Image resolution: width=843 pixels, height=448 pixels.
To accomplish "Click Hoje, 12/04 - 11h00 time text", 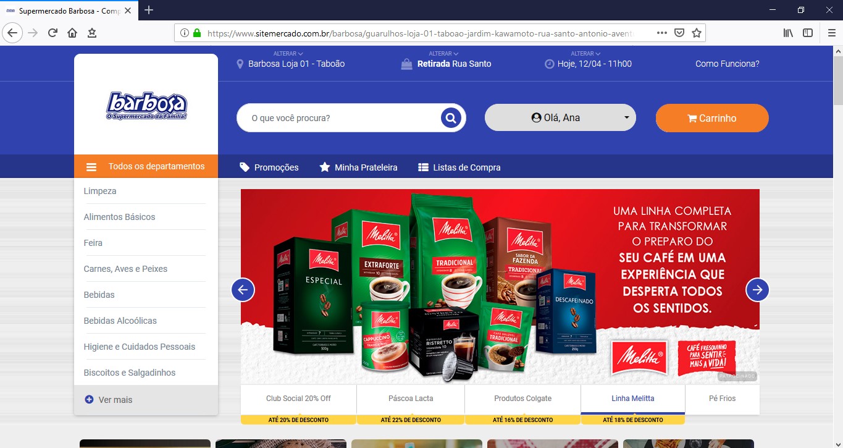I will (x=595, y=64).
